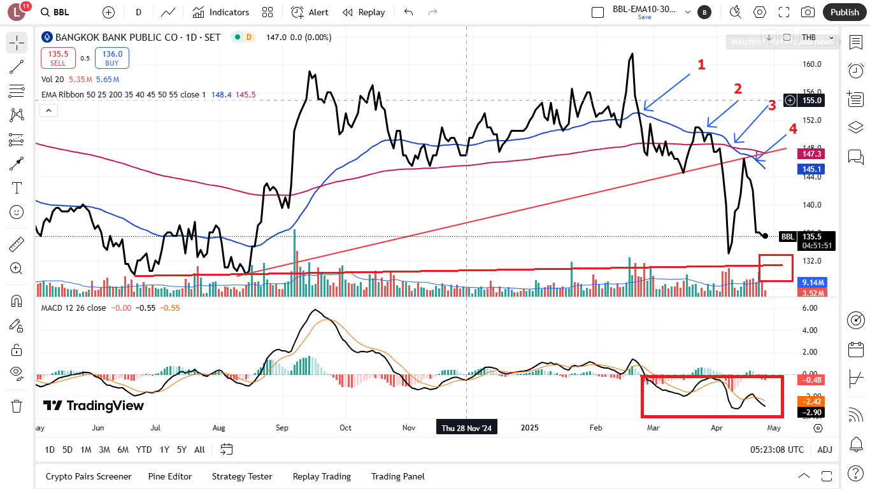
Task: Open the Replay Trading tab
Action: click(322, 476)
